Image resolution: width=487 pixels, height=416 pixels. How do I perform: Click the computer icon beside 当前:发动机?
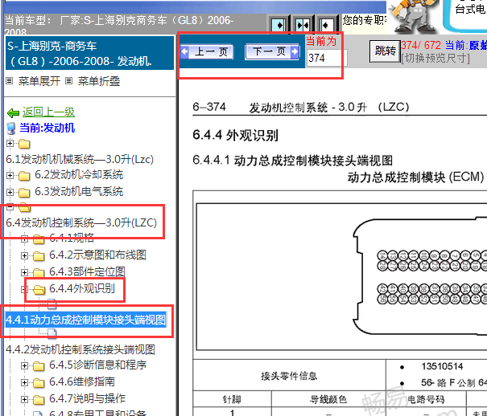point(11,128)
